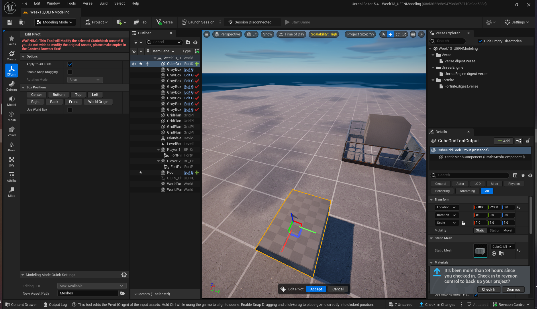Open the Project dropdown menu
The image size is (537, 309).
click(x=97, y=22)
